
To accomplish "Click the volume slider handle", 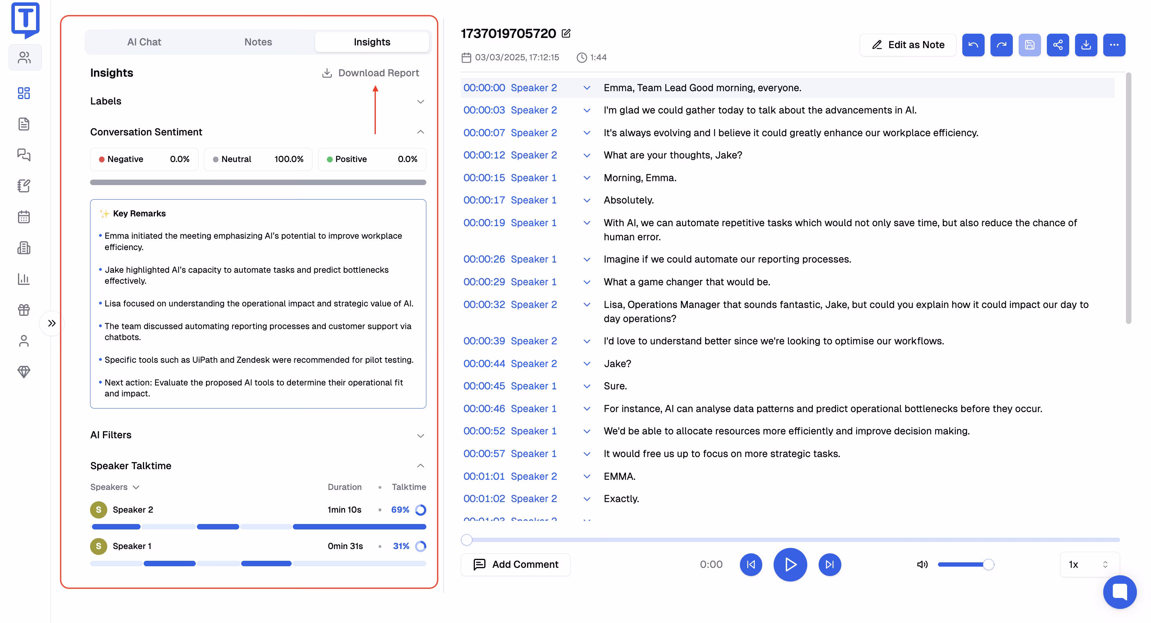I will click(989, 565).
